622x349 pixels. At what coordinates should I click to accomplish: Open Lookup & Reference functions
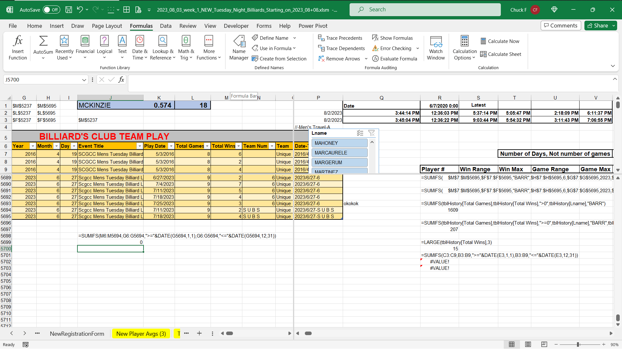click(163, 48)
